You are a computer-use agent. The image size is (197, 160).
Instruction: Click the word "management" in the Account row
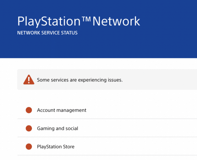coord(71,110)
